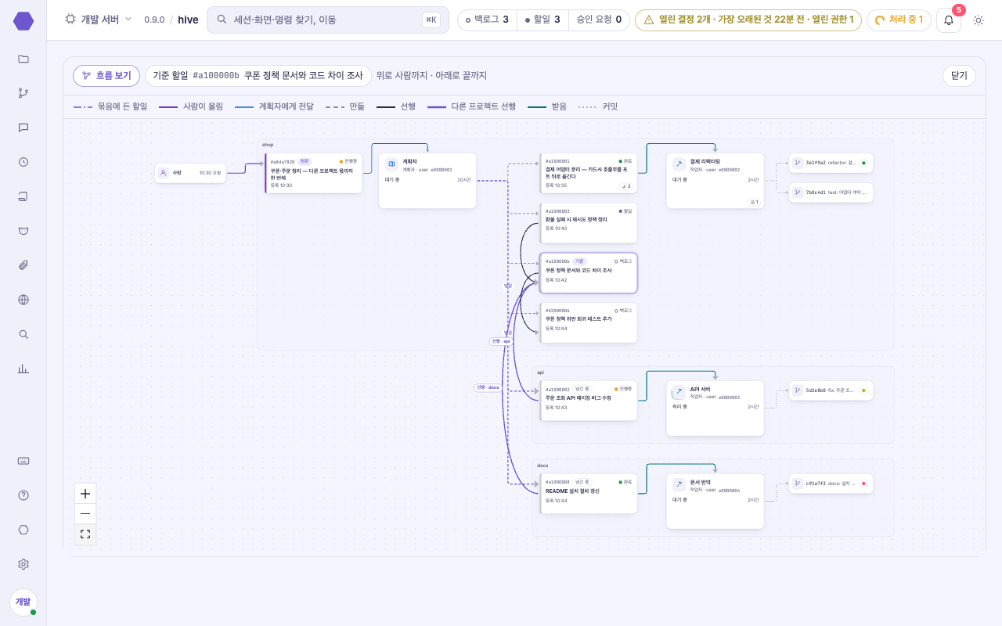Click the 기준 할일 #a100000b chip
Image resolution: width=1002 pixels, height=626 pixels.
[x=258, y=76]
